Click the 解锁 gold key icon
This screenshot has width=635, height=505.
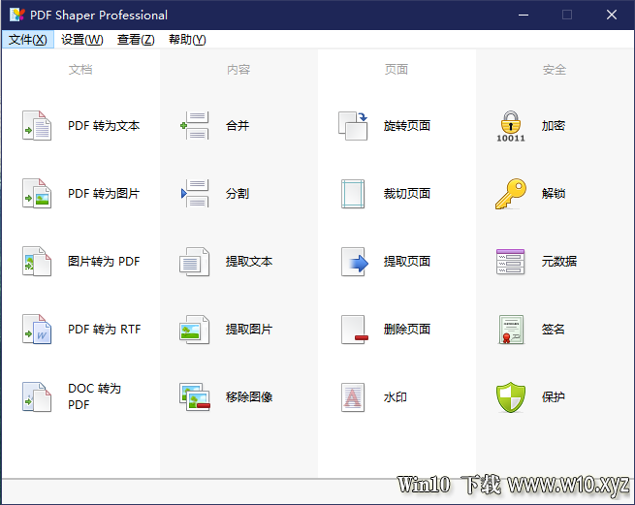[x=511, y=194]
